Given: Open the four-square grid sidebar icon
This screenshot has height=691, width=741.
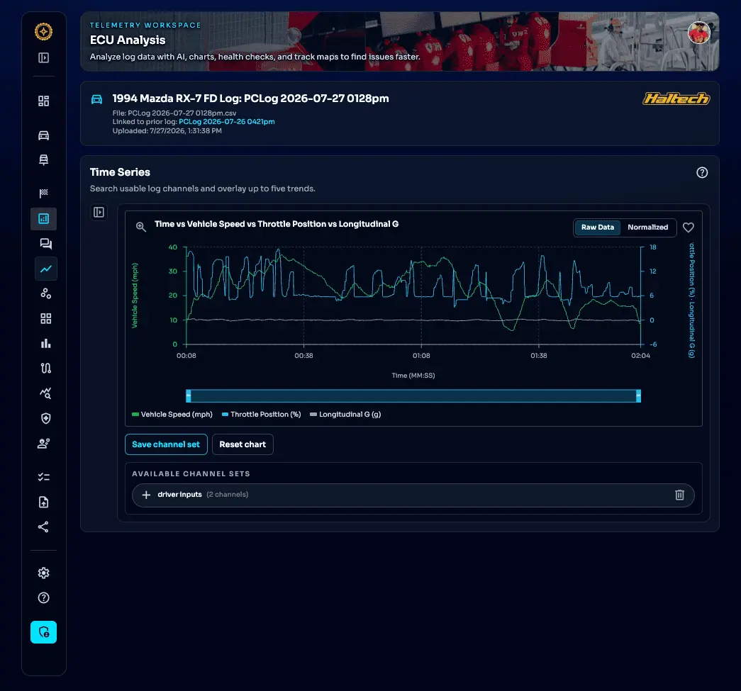Looking at the screenshot, I should [x=46, y=318].
